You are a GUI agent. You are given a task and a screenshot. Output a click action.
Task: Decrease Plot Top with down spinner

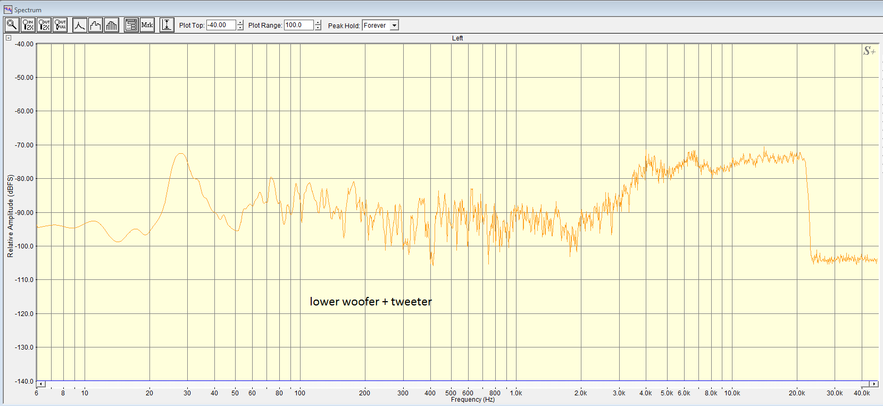coord(240,28)
